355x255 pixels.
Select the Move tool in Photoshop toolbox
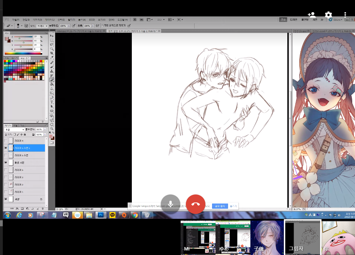pos(52,36)
